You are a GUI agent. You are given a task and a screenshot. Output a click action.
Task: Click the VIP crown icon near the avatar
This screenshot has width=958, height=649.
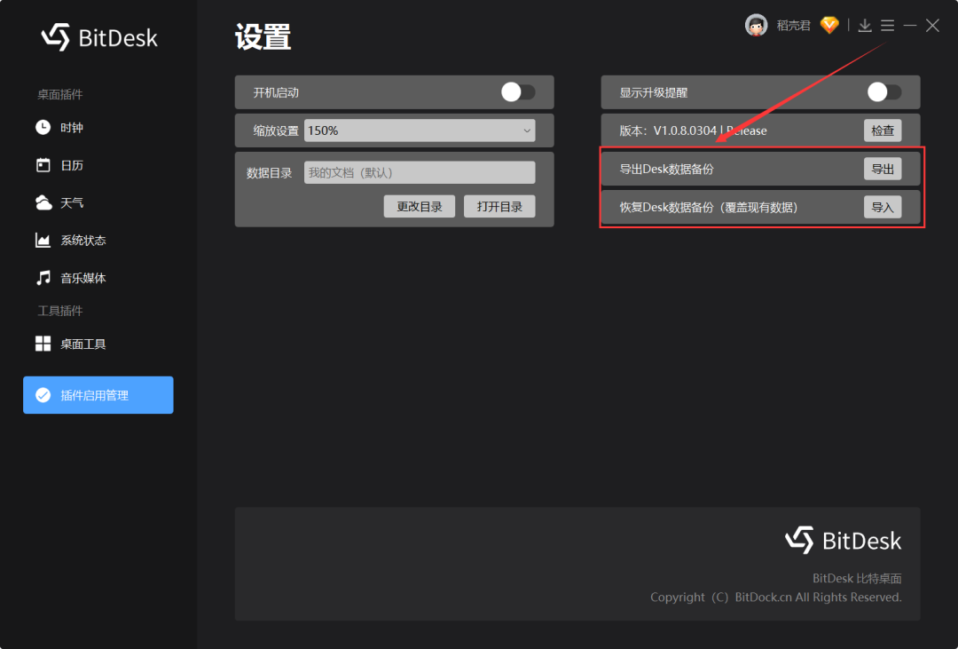click(828, 25)
